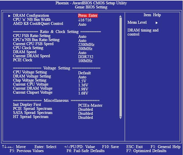Click F1: General Help hint

[x=165, y=147]
